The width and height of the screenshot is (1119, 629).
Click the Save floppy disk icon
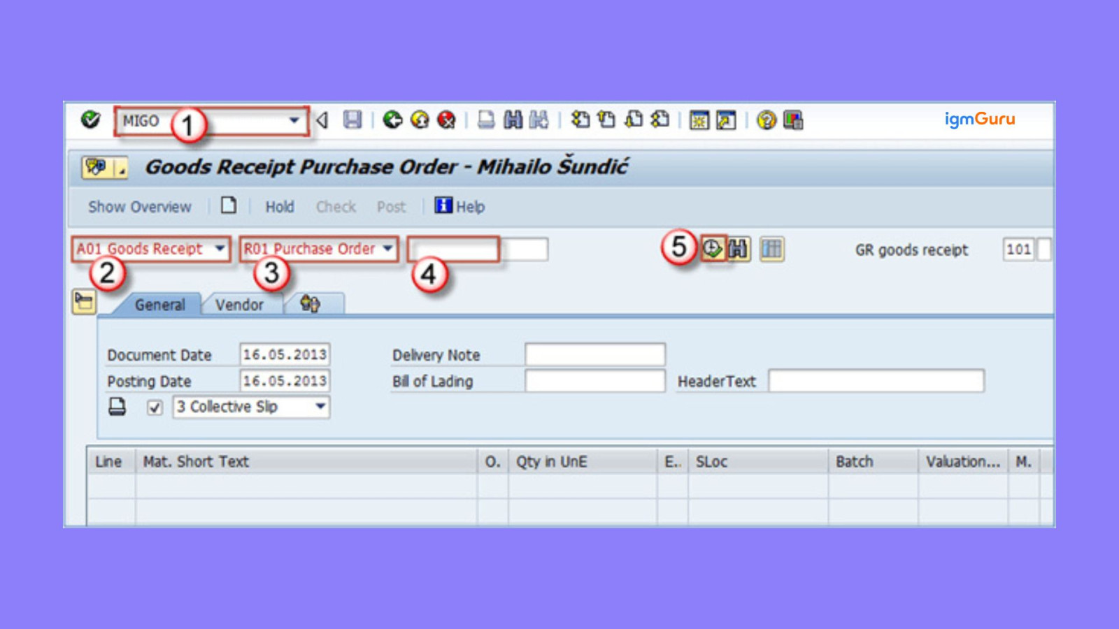coord(352,120)
